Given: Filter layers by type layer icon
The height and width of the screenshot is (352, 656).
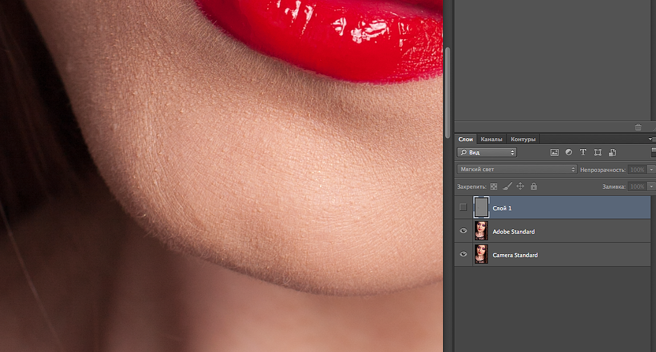Looking at the screenshot, I should pos(583,153).
